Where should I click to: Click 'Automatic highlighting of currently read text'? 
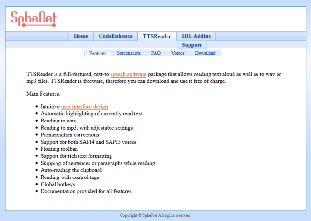tap(92, 114)
